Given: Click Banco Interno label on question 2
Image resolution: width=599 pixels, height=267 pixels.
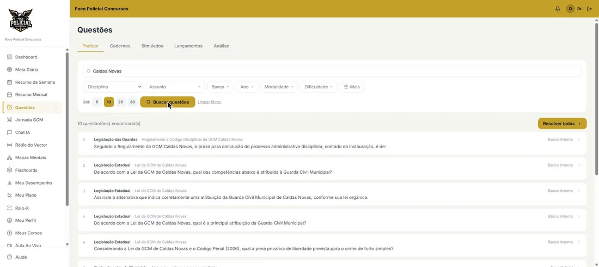Looking at the screenshot, I should tap(560, 165).
